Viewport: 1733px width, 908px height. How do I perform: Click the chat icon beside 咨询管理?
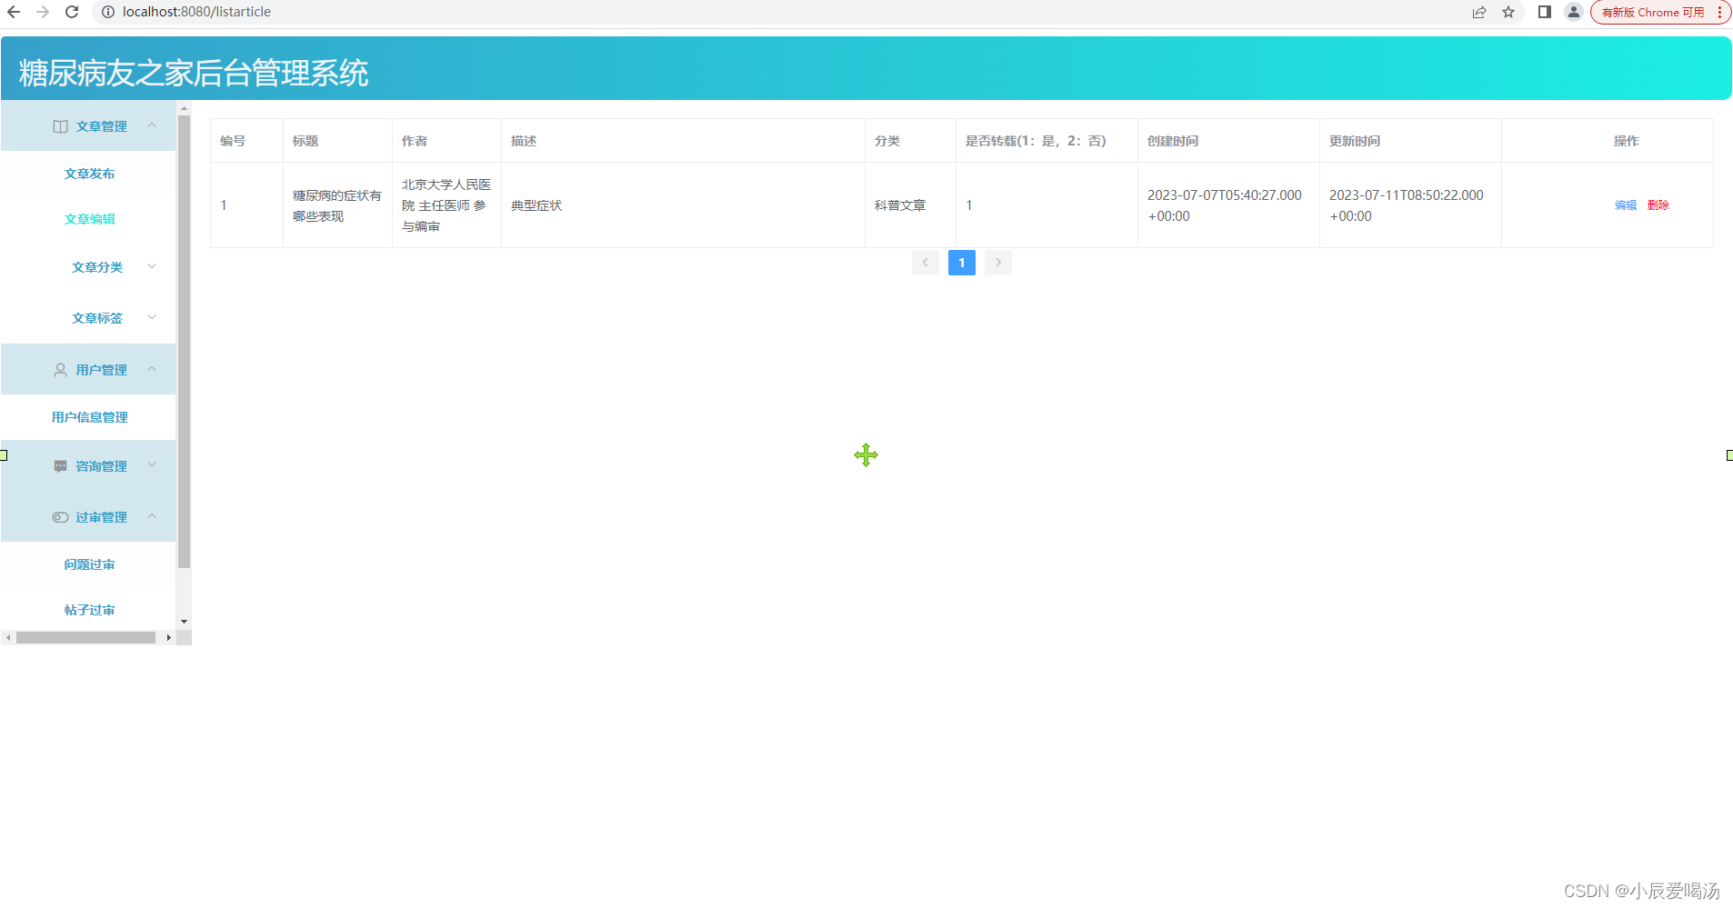click(60, 466)
